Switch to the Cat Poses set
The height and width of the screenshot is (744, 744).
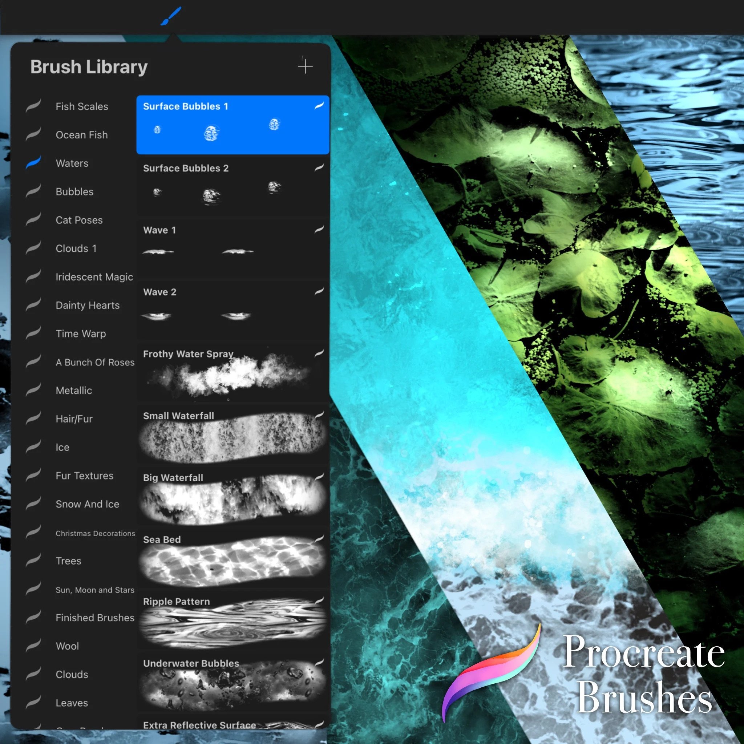pyautogui.click(x=79, y=220)
